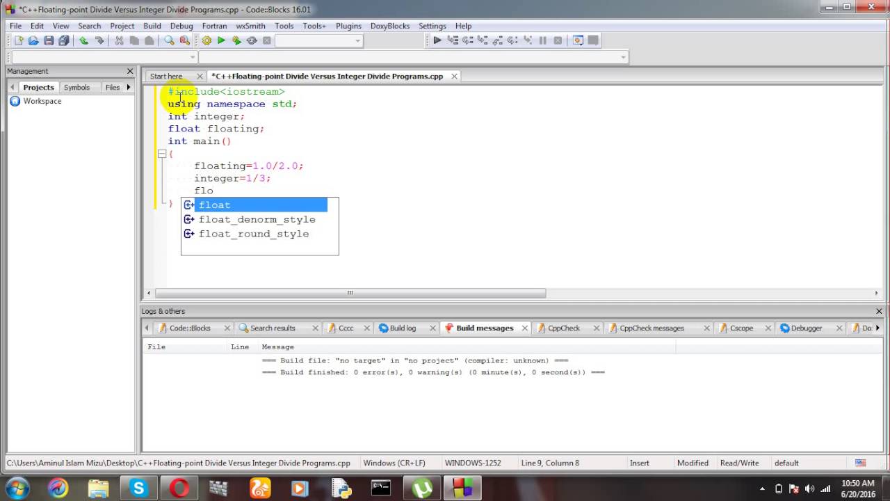The width and height of the screenshot is (890, 501).
Task: Click the Various info debug icon
Action: pyautogui.click(x=593, y=40)
